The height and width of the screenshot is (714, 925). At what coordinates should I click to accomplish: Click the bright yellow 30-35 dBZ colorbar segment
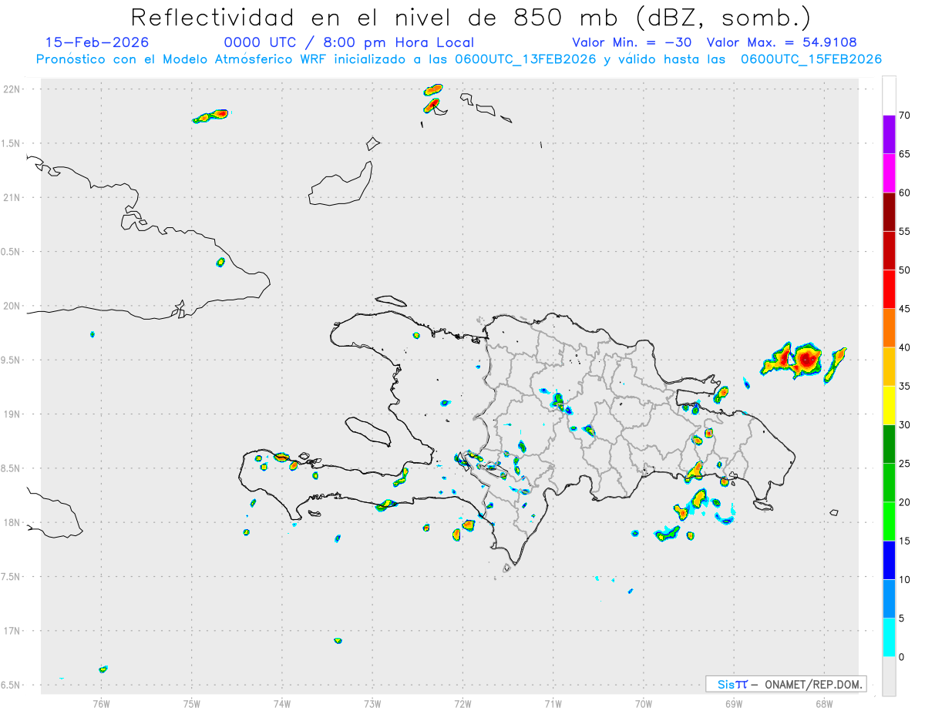tap(889, 405)
